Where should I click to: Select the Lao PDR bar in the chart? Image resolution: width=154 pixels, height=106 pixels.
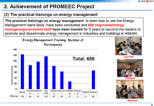(x=46, y=73)
